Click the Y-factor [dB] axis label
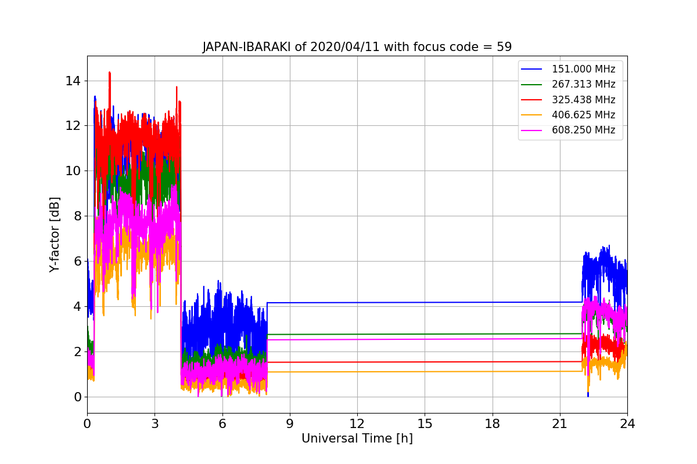This screenshot has height=464, width=697. [55, 234]
